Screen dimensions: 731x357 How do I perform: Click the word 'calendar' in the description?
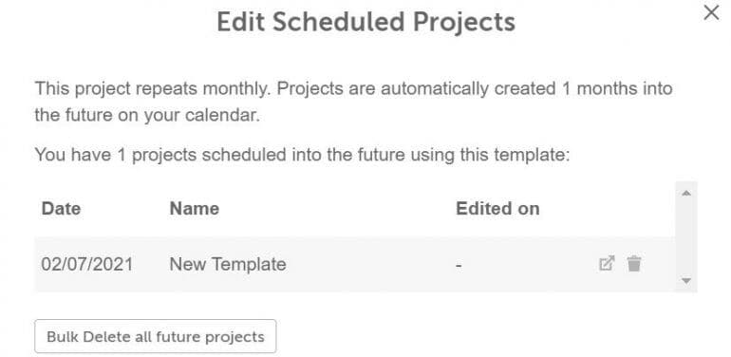[221, 115]
